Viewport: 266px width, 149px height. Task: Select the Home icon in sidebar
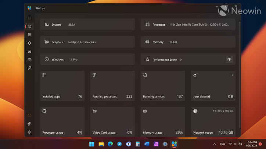click(29, 26)
